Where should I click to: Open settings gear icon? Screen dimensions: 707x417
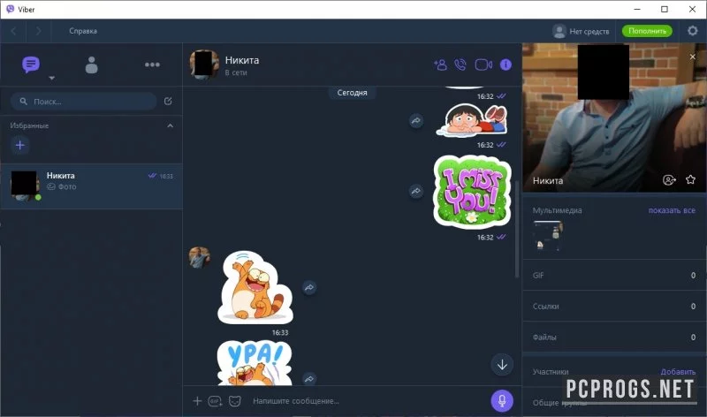click(x=692, y=31)
